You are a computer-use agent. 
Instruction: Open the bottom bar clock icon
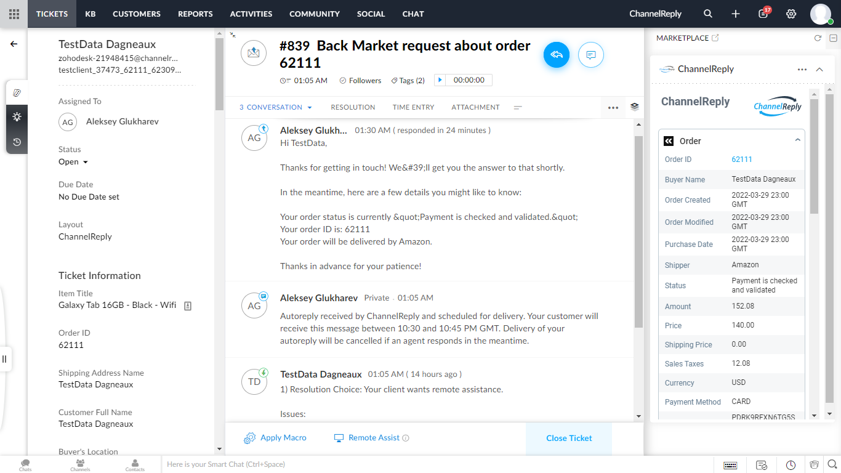click(x=791, y=465)
